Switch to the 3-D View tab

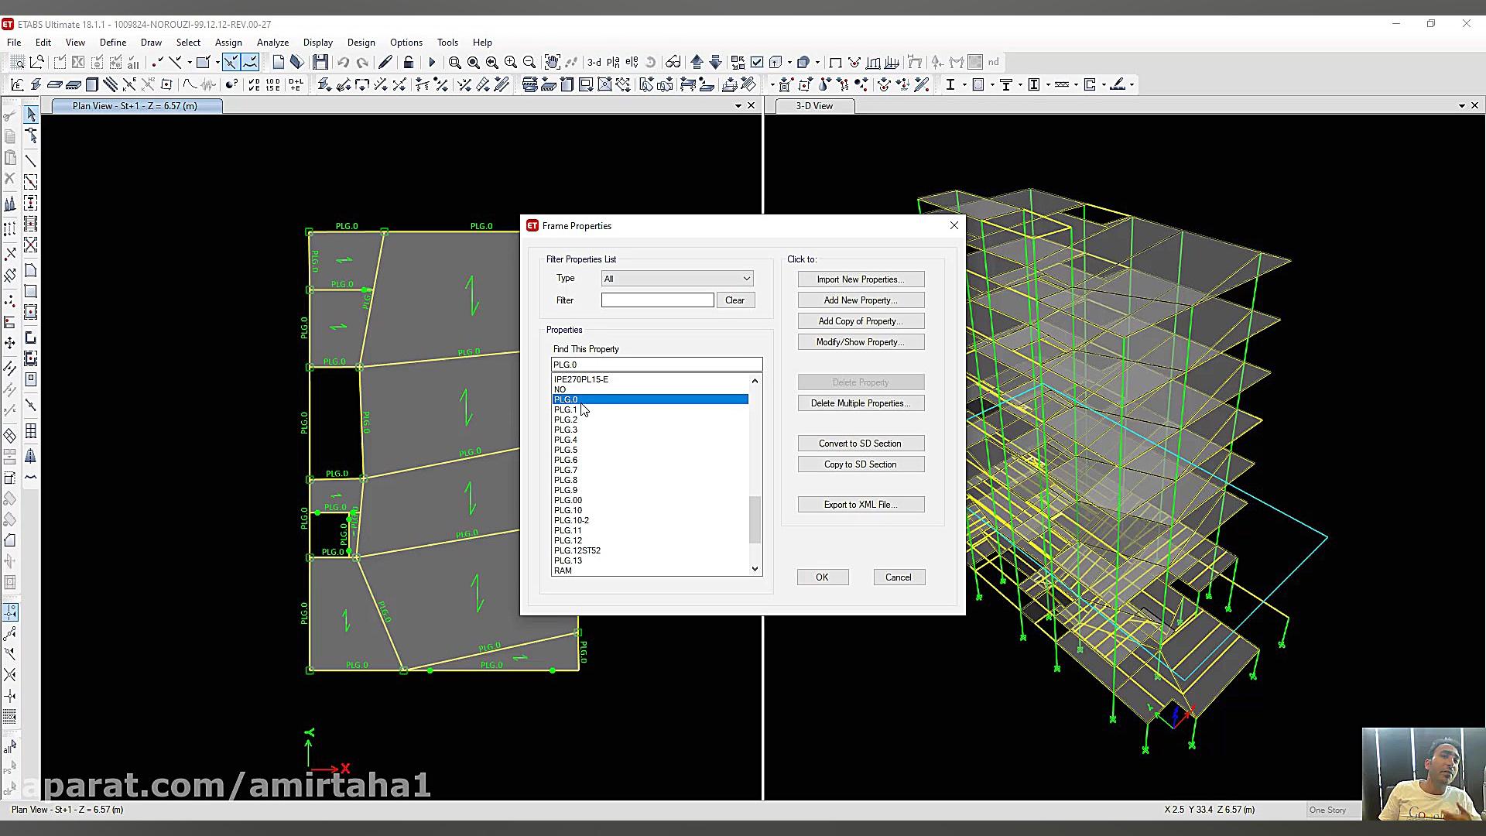coord(814,106)
